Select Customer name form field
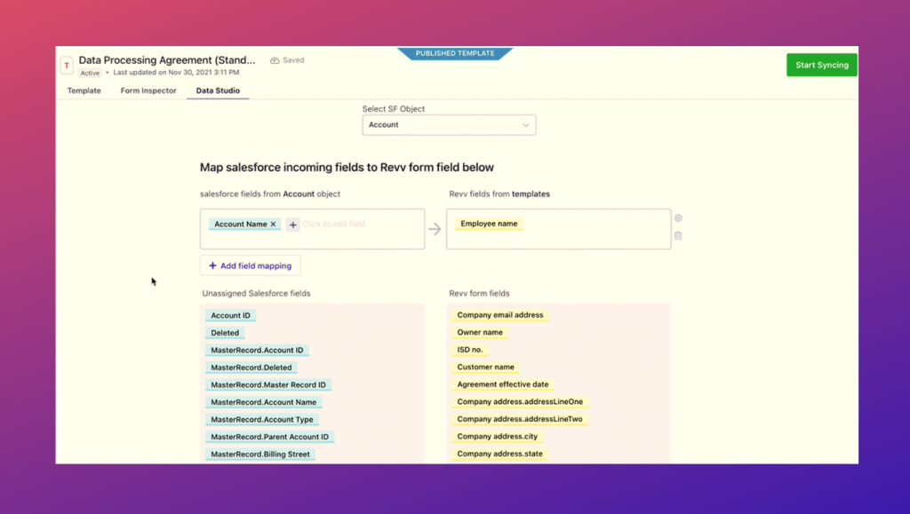Screen dimensions: 910x514 (486, 368)
